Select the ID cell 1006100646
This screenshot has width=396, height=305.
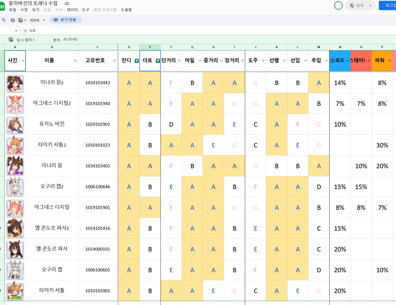pos(98,187)
